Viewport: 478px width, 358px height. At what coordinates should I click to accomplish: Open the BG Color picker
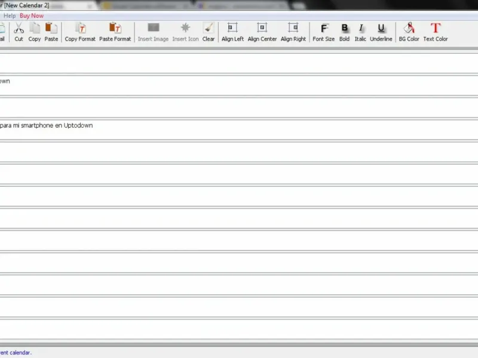click(x=409, y=32)
